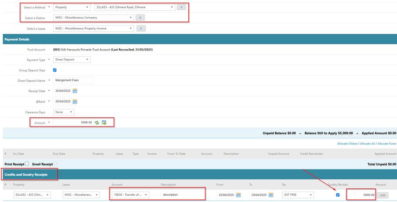Click the calculator icon beside Amount
Image resolution: width=397 pixels, height=202 pixels.
click(104, 123)
